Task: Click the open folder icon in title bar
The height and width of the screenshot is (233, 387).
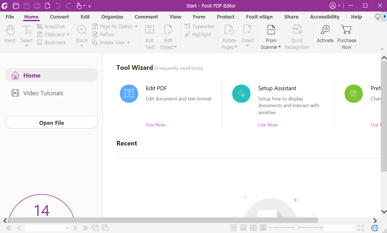Action: (16, 6)
